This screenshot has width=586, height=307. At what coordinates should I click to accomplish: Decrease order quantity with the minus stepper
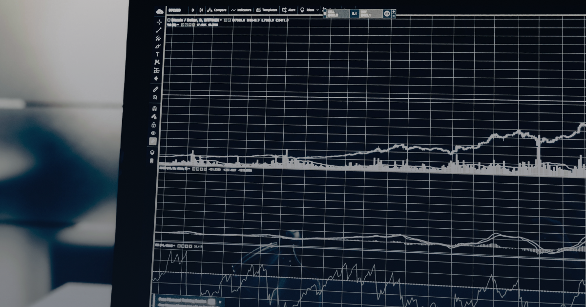click(394, 16)
